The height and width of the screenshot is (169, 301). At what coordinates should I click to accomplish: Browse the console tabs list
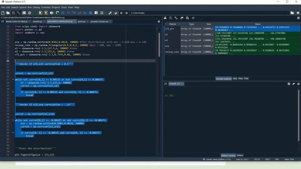coord(166,84)
